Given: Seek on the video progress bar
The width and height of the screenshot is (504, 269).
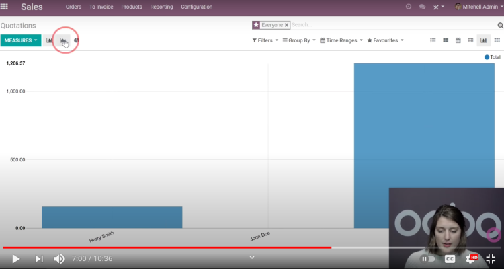Looking at the screenshot, I should pyautogui.click(x=252, y=247).
